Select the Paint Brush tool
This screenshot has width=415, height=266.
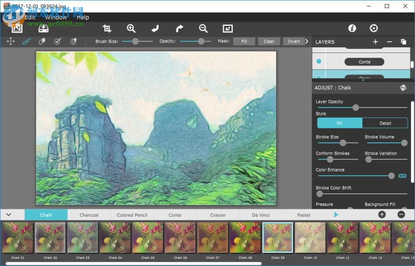pos(27,41)
